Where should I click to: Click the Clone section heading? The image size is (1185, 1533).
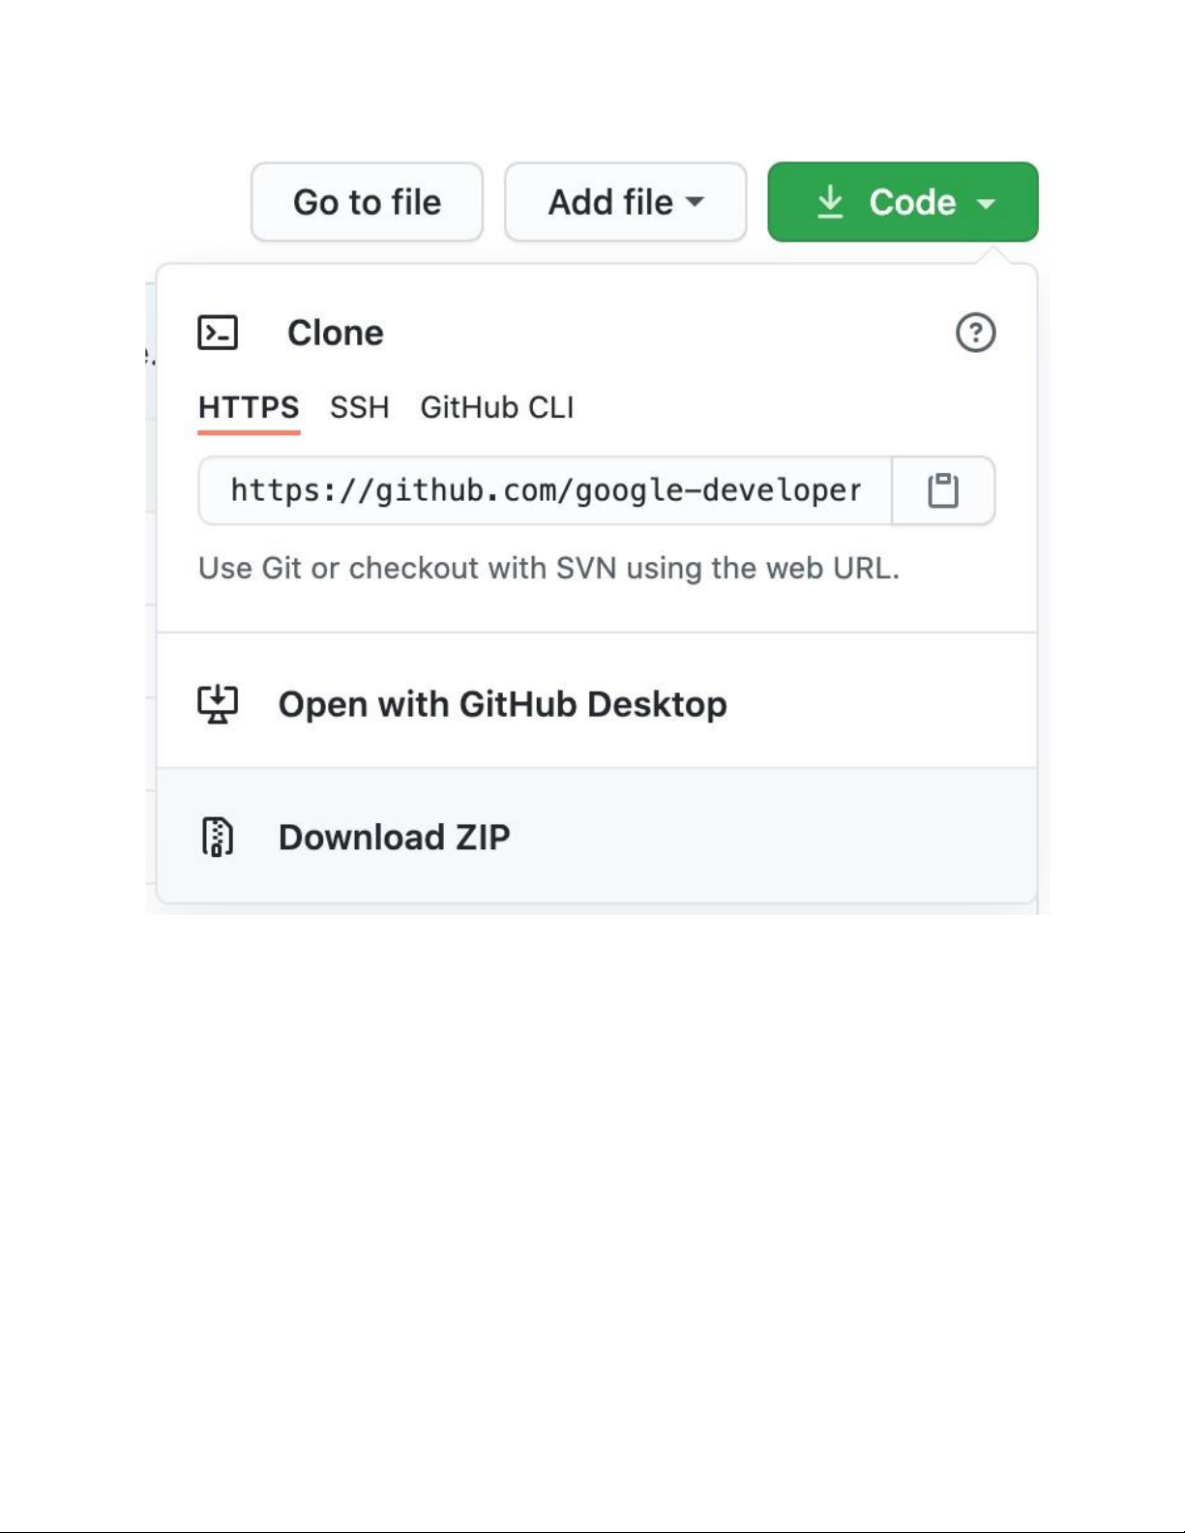(x=335, y=333)
